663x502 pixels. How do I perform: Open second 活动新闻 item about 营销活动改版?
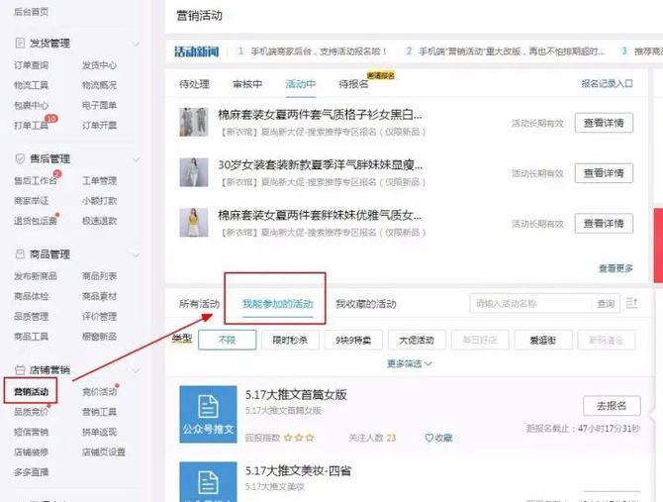(x=512, y=51)
